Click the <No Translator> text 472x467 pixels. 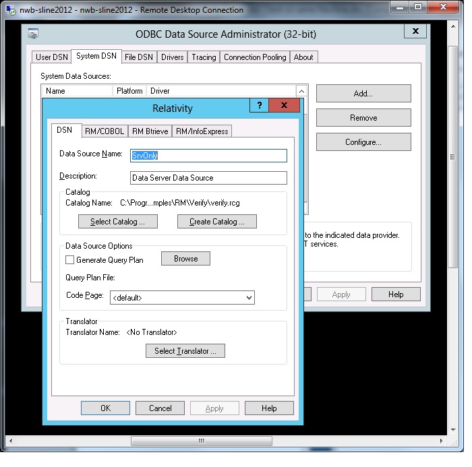(x=152, y=332)
